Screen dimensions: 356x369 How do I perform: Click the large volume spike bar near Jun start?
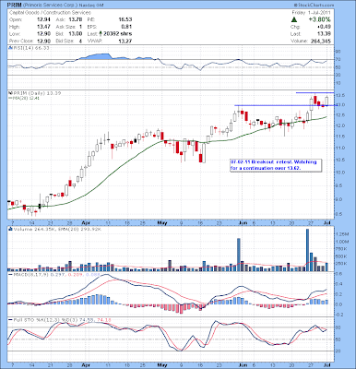tap(239, 255)
